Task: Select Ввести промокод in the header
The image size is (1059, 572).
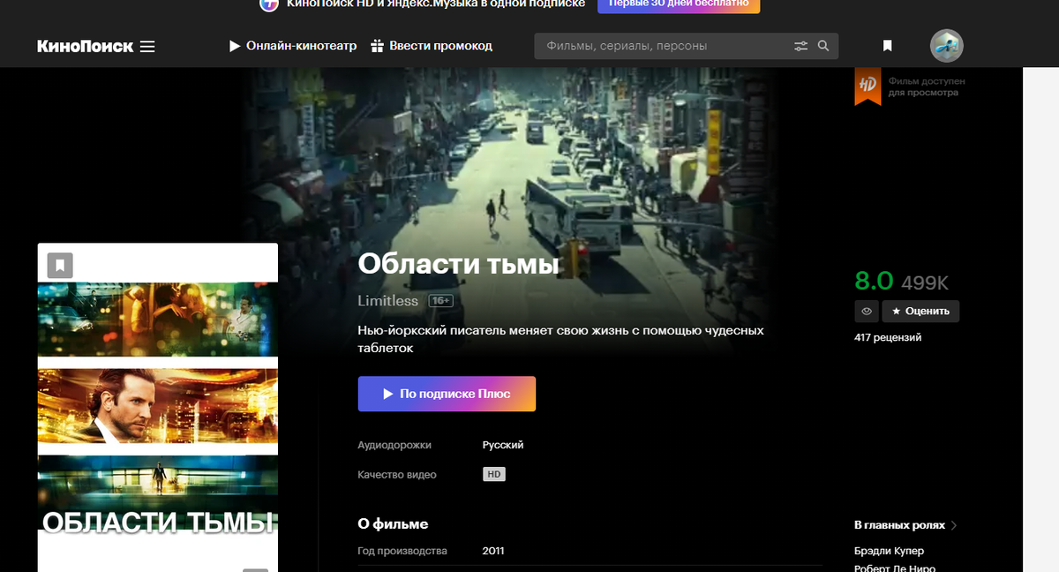Action: click(439, 46)
